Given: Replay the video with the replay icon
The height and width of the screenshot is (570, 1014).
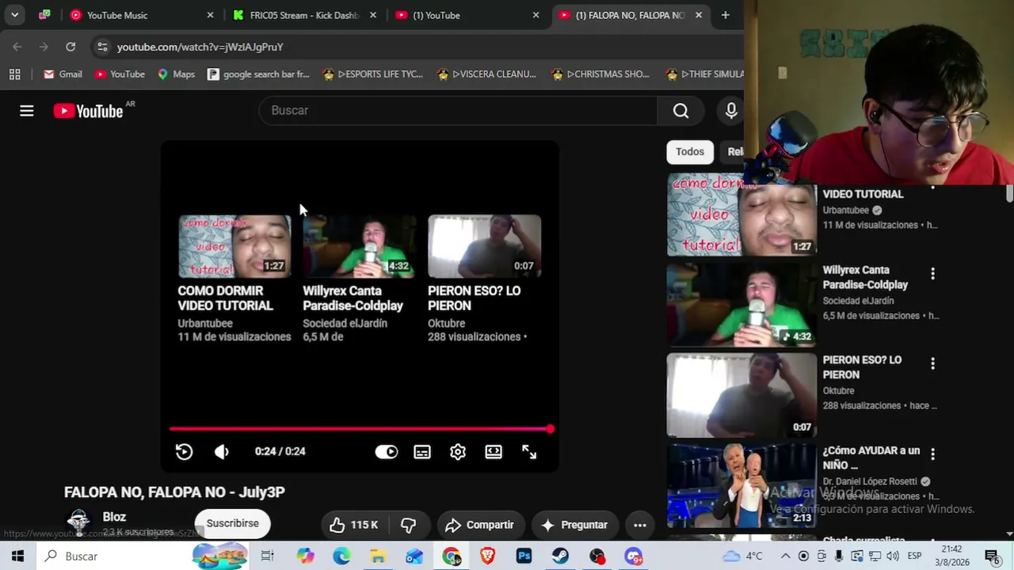Looking at the screenshot, I should [184, 452].
